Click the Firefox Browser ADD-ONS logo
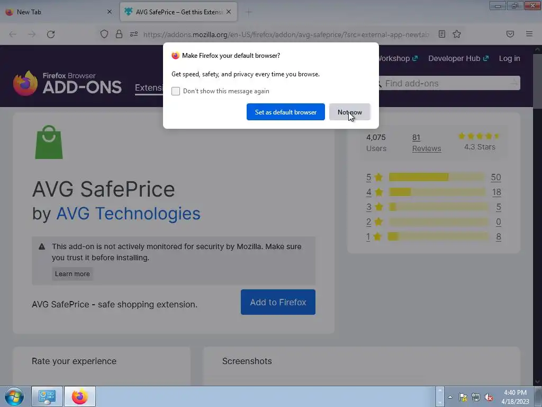542x407 pixels. (67, 83)
